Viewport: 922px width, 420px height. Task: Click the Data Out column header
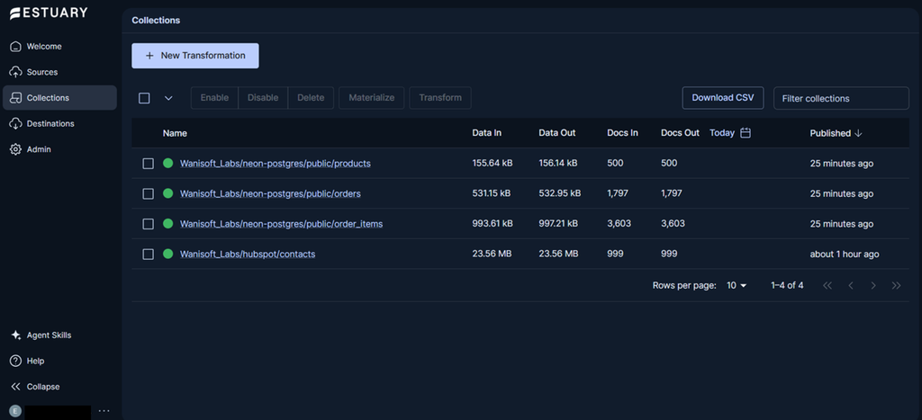[556, 133]
